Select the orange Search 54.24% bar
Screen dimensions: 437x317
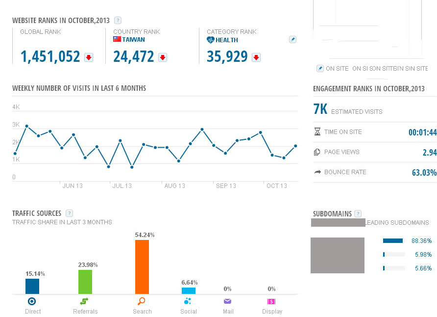142,267
